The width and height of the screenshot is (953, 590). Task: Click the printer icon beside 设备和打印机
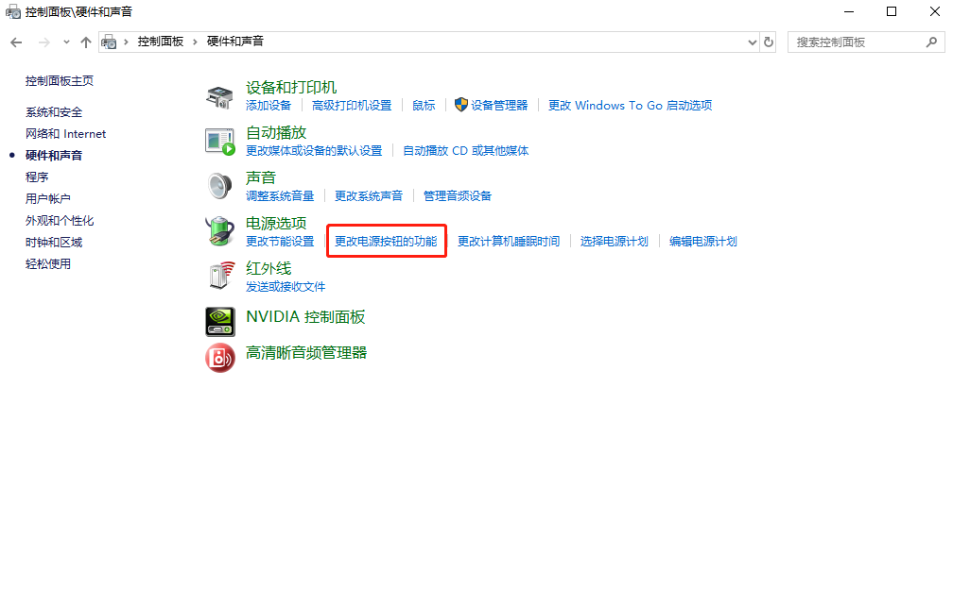point(219,95)
